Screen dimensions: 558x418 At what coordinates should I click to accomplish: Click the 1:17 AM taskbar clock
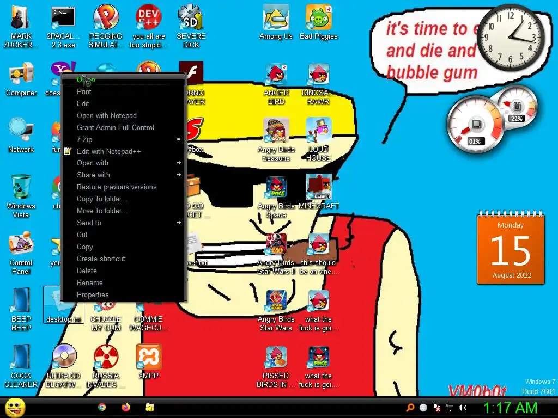510,408
